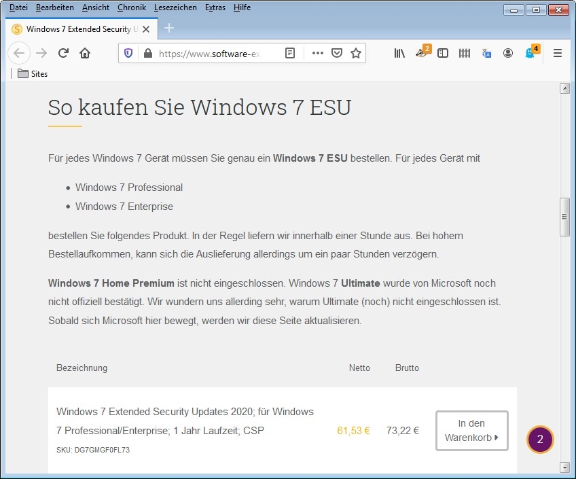576x479 pixels.
Task: Open the Lesezeichen menu
Action: 175,7
